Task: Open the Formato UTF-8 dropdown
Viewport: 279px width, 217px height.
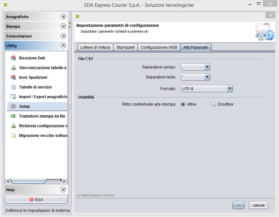Action: click(x=230, y=88)
